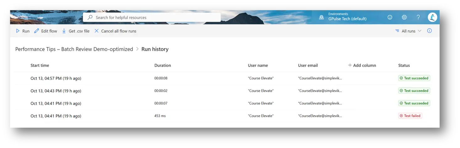460x148 pixels.
Task: Click the filter lines icon beside All runs
Action: 397,31
